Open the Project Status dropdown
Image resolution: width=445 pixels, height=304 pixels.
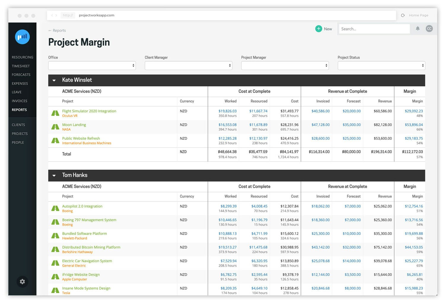click(381, 66)
